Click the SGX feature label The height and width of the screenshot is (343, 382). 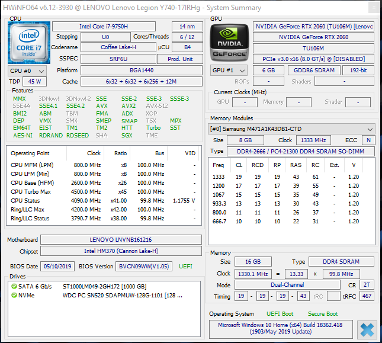point(127,136)
